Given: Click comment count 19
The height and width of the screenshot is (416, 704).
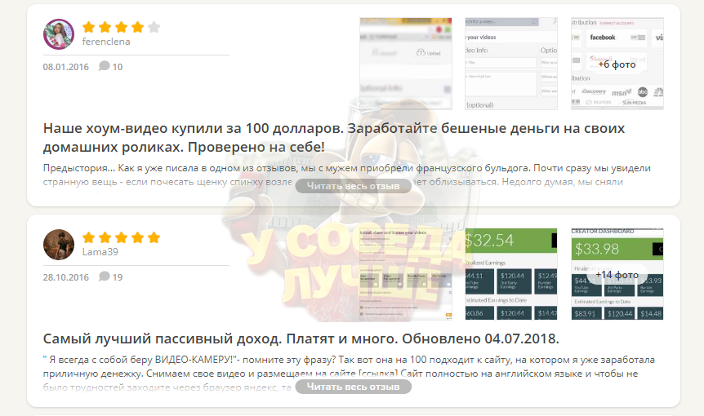Looking at the screenshot, I should click(117, 277).
